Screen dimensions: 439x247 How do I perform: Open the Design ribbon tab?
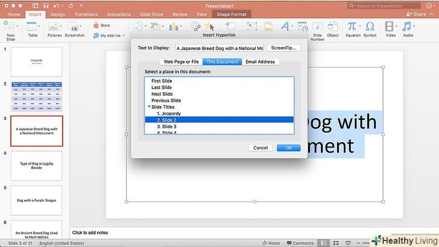coord(58,14)
